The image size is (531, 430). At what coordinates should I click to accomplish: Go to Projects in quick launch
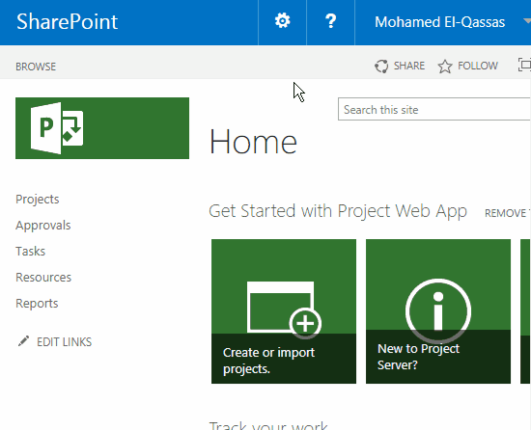click(38, 200)
